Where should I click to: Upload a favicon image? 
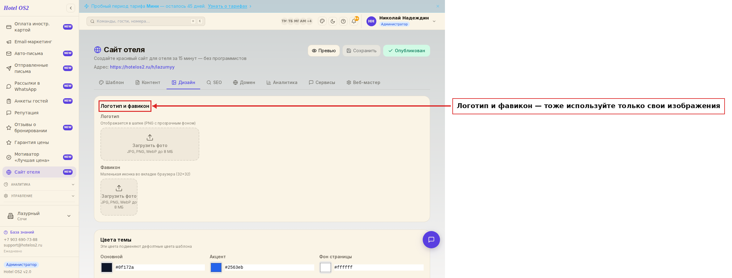[119, 197]
